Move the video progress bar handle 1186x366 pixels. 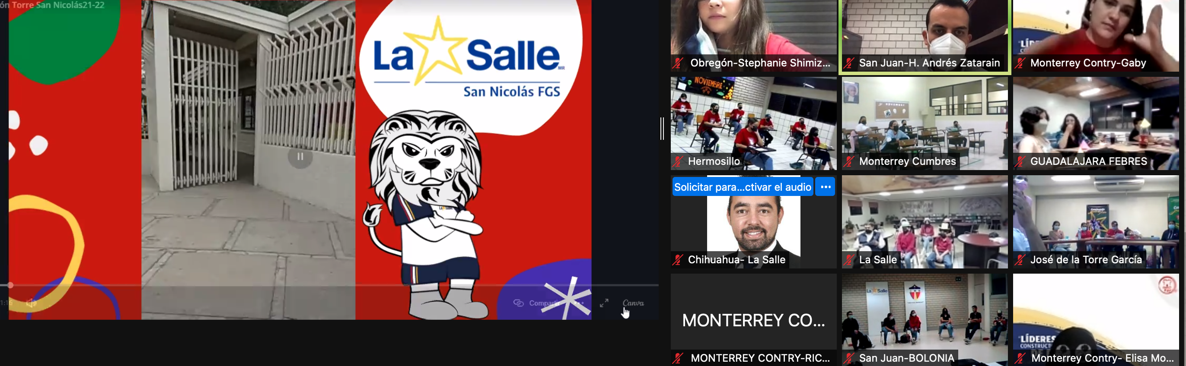point(10,286)
